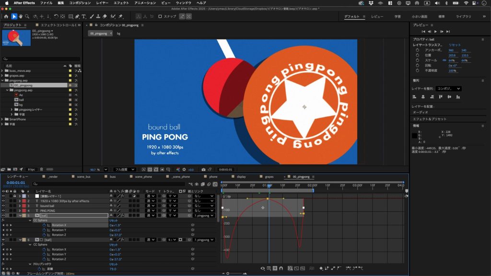
Task: Activate the Puppet Pin tool
Action: coord(120,16)
